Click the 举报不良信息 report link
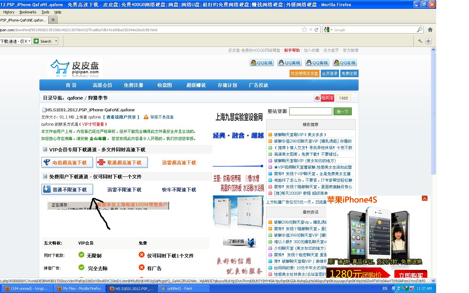The image size is (469, 293). [162, 117]
